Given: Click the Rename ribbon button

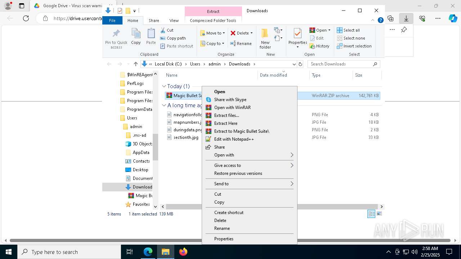Looking at the screenshot, I should [241, 44].
